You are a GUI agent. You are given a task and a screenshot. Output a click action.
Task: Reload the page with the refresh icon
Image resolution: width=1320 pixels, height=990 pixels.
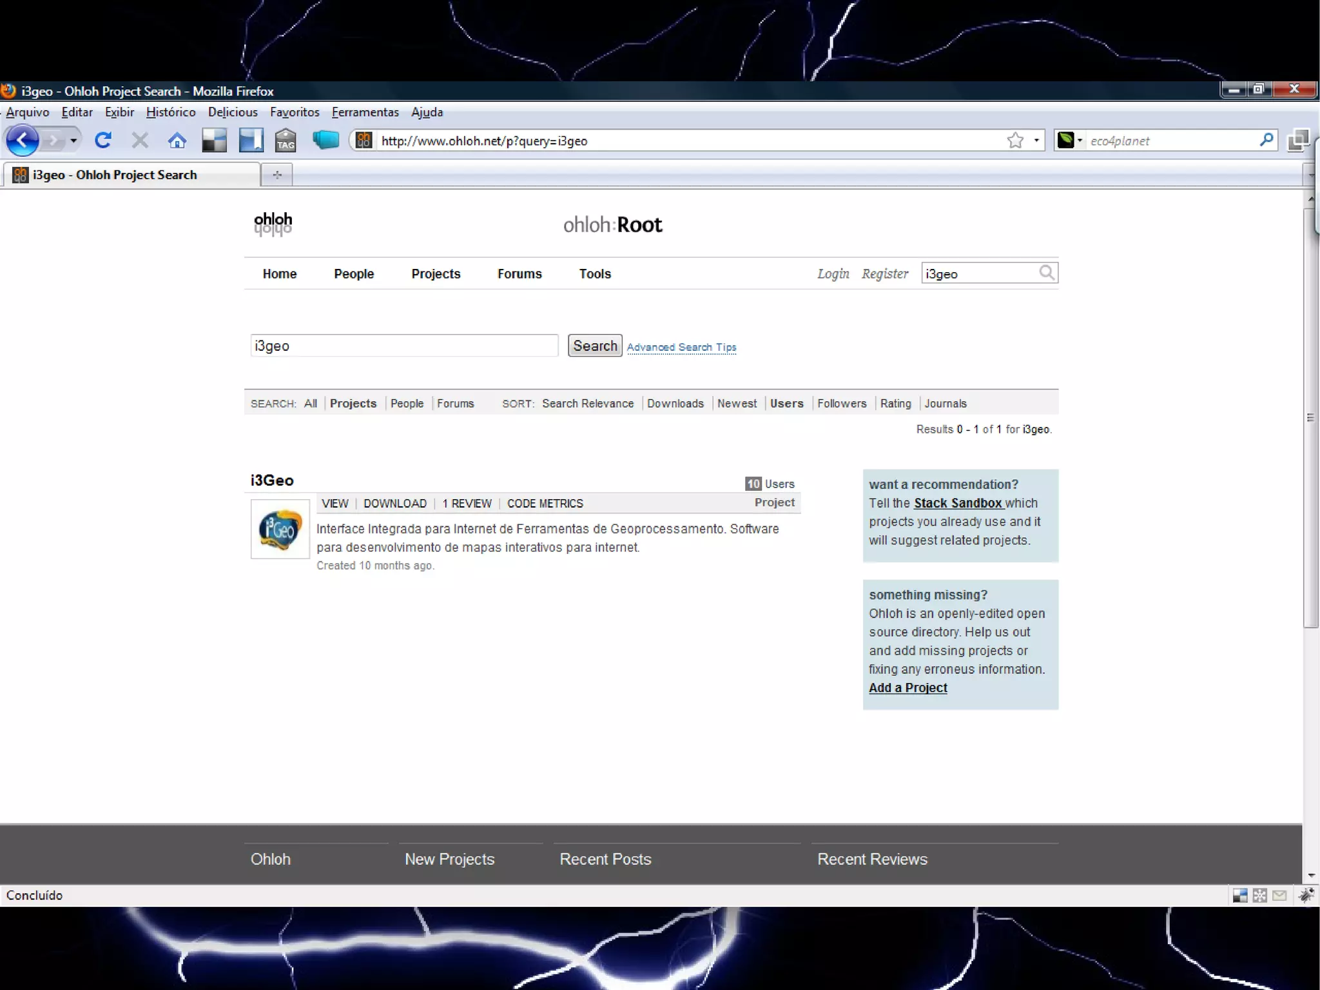[x=103, y=141]
